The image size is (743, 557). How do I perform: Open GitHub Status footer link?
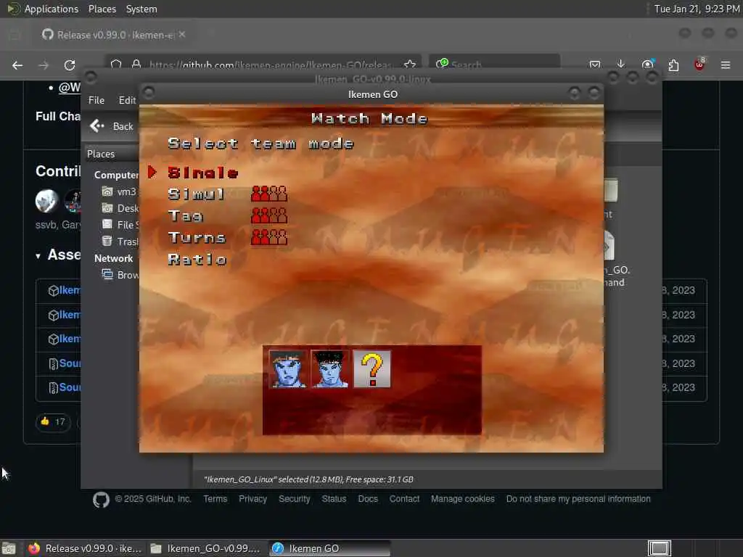(334, 499)
